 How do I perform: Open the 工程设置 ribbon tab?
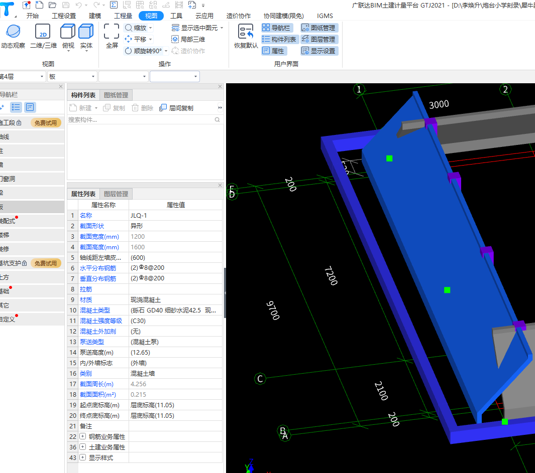(64, 16)
